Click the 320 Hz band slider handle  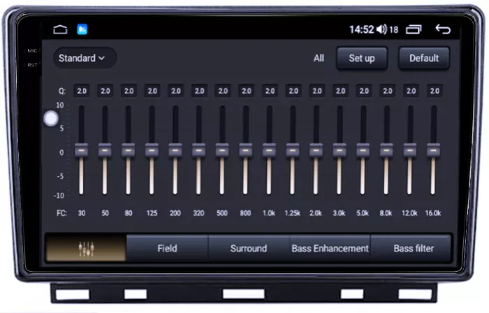tap(198, 150)
